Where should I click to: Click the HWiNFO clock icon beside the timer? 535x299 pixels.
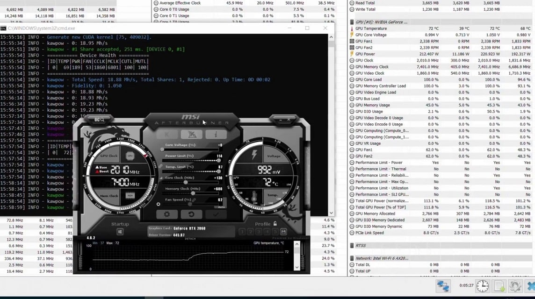pyautogui.click(x=483, y=286)
